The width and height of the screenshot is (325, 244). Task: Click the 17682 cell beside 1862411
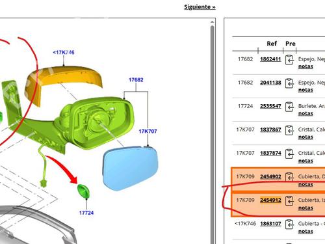click(245, 59)
